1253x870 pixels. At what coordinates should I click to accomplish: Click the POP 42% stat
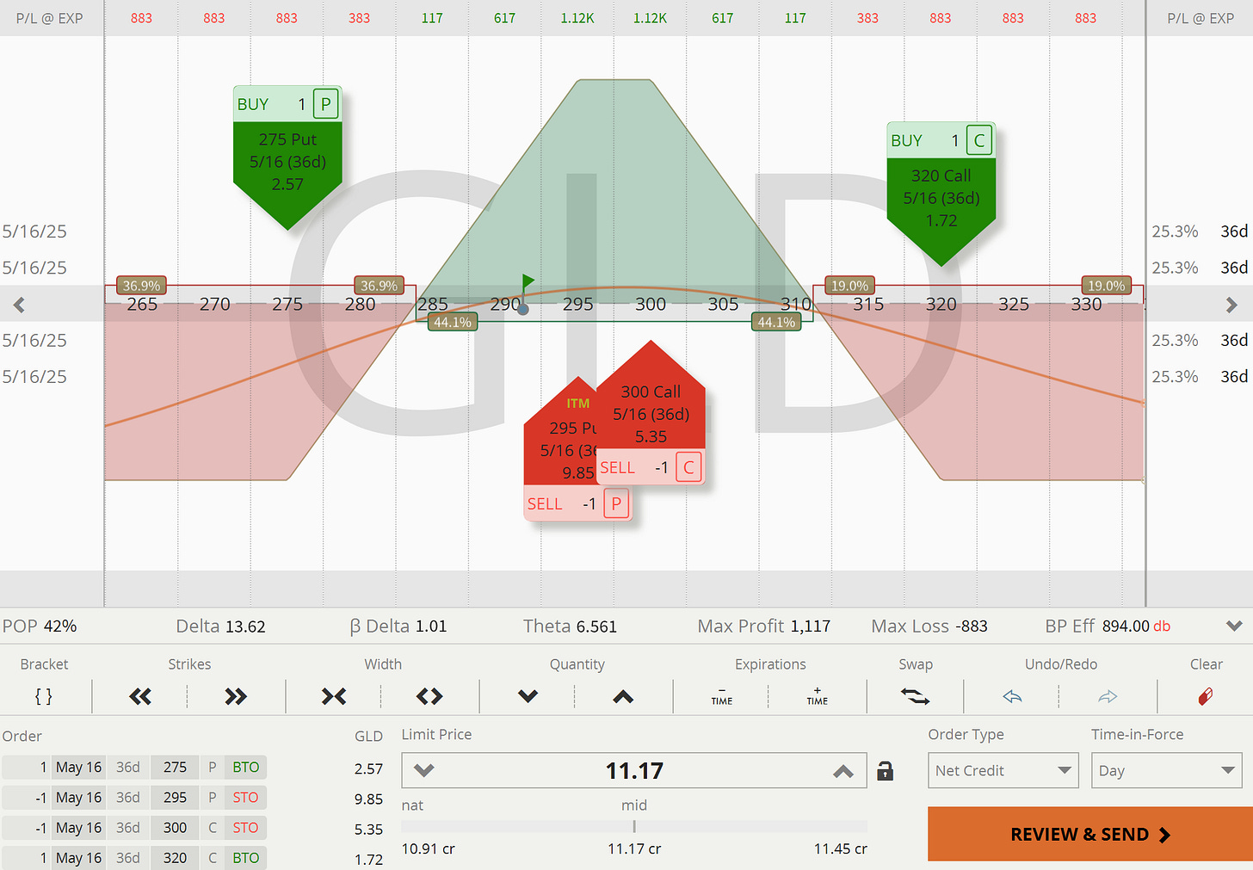coord(40,626)
